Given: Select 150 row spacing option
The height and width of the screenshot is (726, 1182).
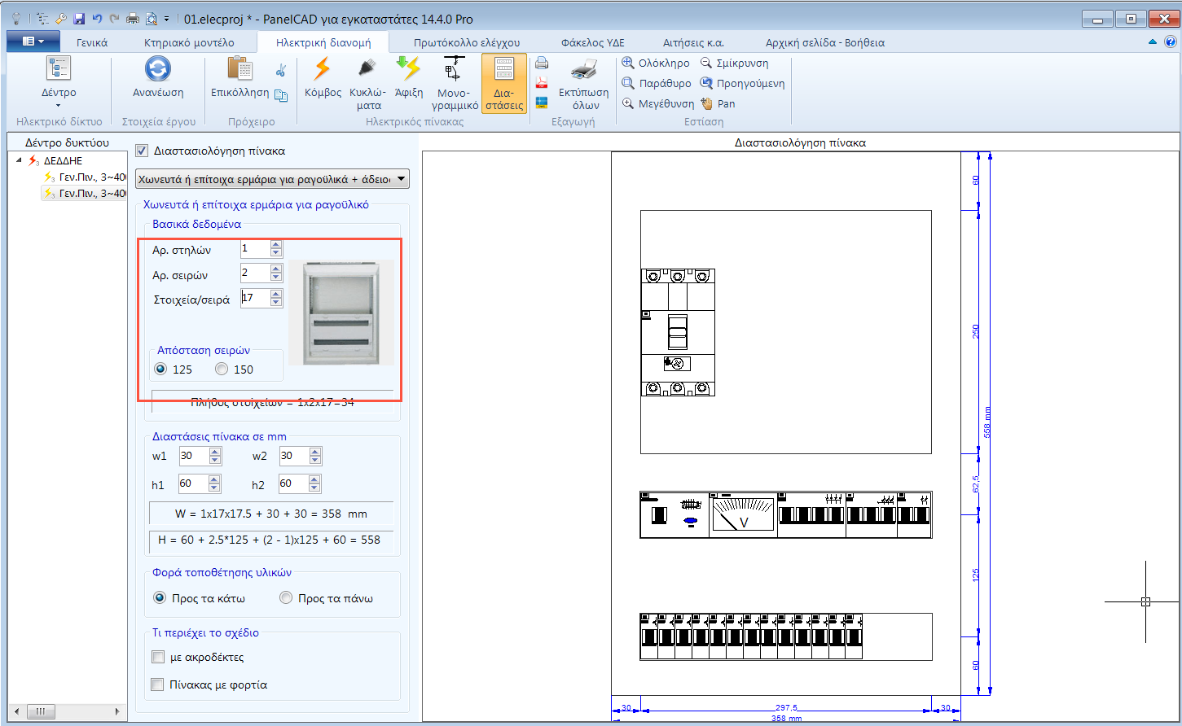Looking at the screenshot, I should tap(222, 370).
